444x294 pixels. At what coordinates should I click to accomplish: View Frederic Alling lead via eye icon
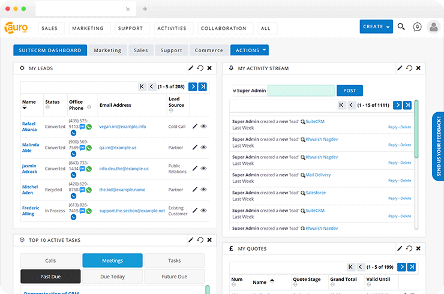coord(203,211)
